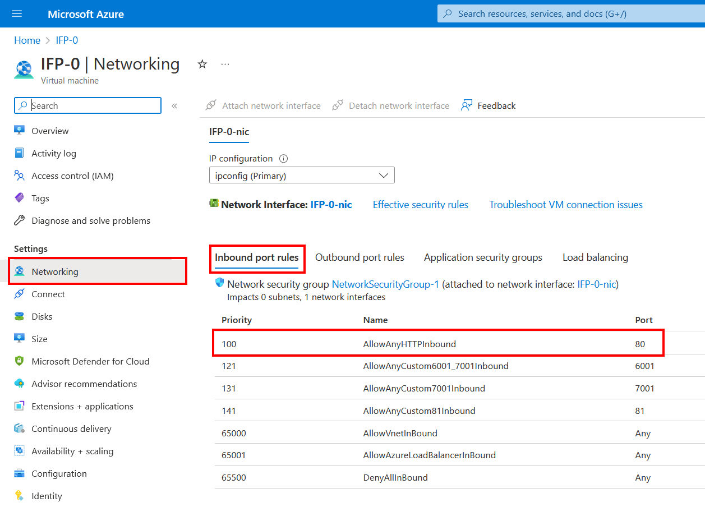
Task: Open Network Interface IFP-0-nic link
Action: pyautogui.click(x=331, y=205)
